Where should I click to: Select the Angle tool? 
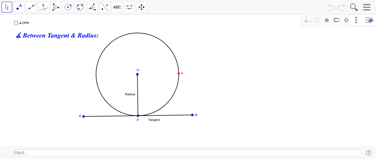coord(93,7)
